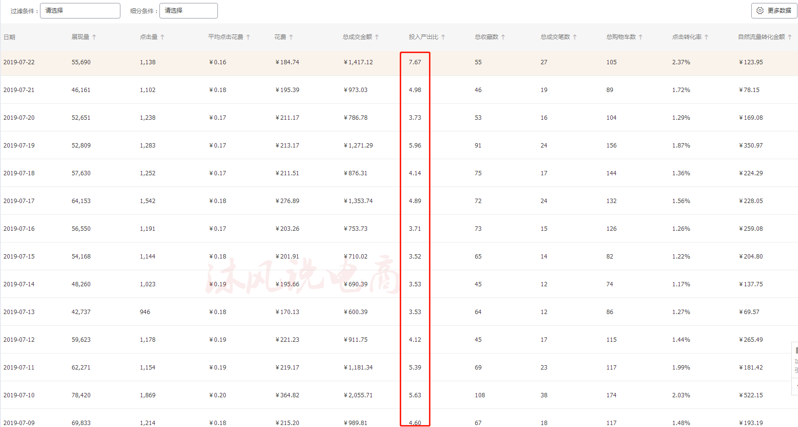Sort by 点击转化率 arrow icon
This screenshot has width=798, height=427.
pyautogui.click(x=706, y=37)
